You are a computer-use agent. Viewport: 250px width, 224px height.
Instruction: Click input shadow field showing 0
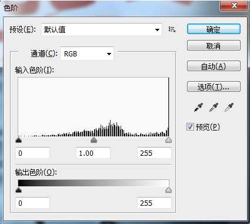(32, 153)
